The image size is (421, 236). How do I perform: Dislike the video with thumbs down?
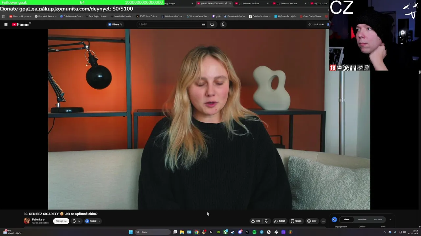click(266, 221)
